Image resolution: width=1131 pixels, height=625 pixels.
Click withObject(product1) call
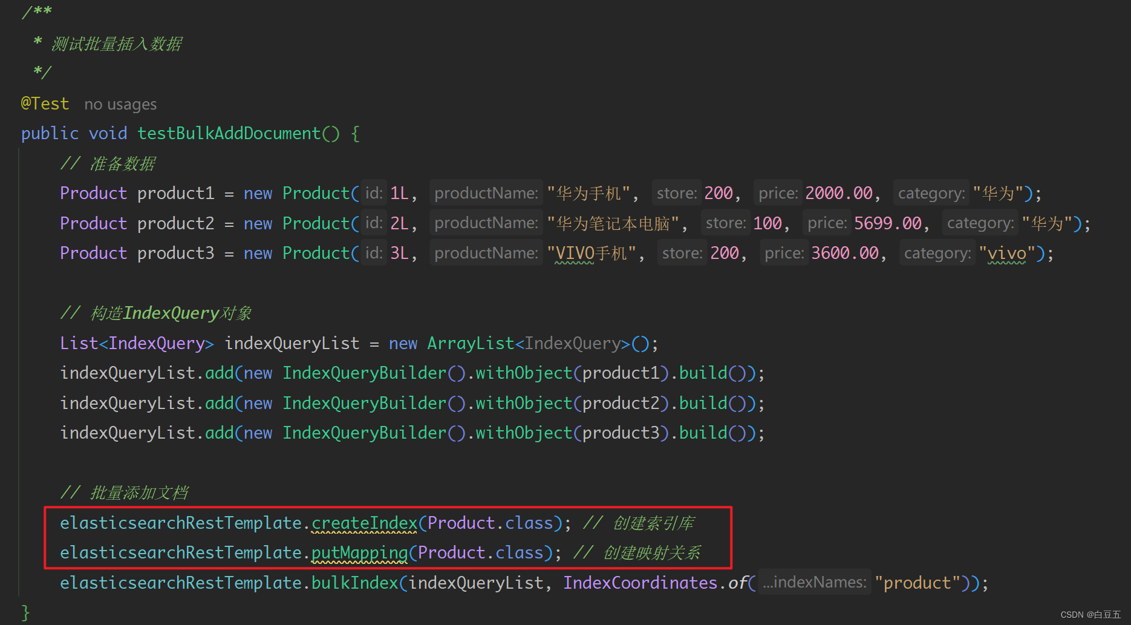(x=572, y=373)
